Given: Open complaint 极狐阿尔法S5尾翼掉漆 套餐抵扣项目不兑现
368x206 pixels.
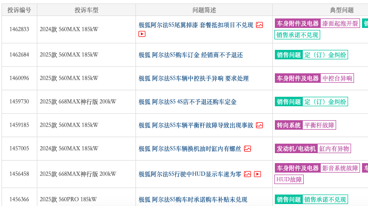Looking at the screenshot, I should pos(196,25).
